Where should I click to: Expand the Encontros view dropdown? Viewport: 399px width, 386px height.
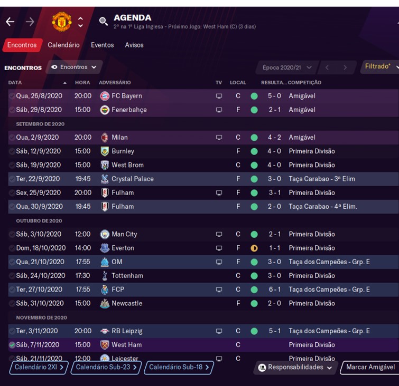[74, 67]
